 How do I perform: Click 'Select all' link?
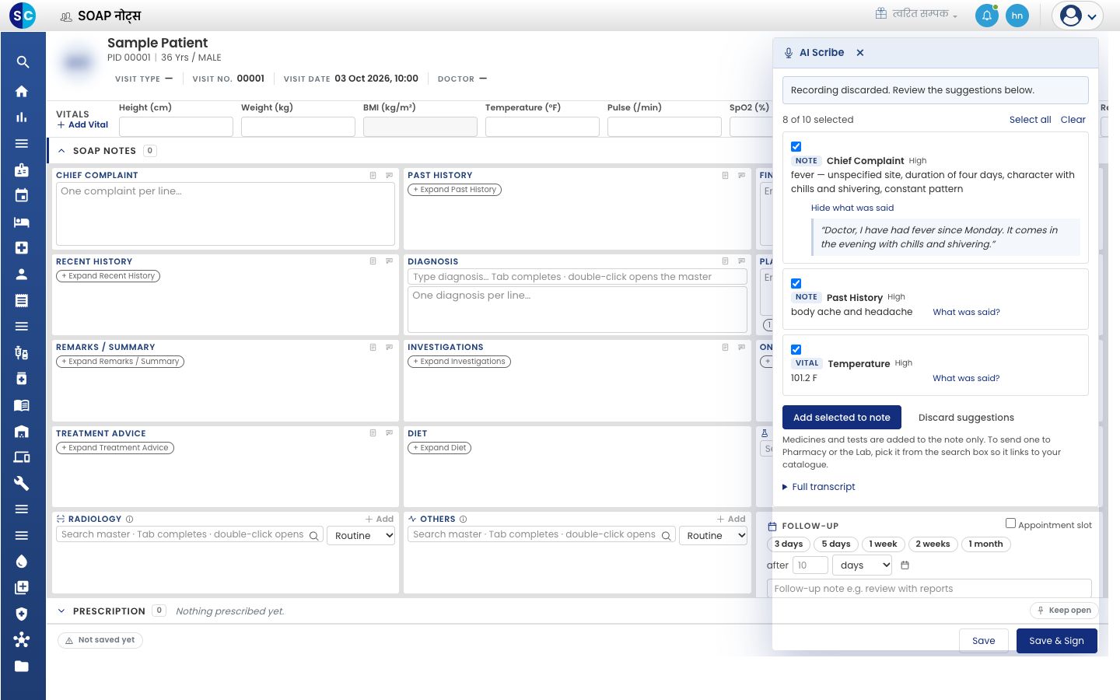tap(1030, 120)
